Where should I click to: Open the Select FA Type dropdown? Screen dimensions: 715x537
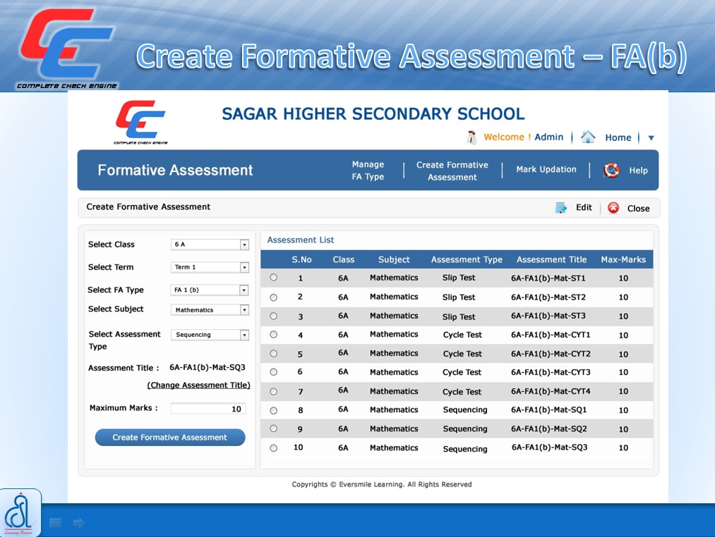click(210, 290)
